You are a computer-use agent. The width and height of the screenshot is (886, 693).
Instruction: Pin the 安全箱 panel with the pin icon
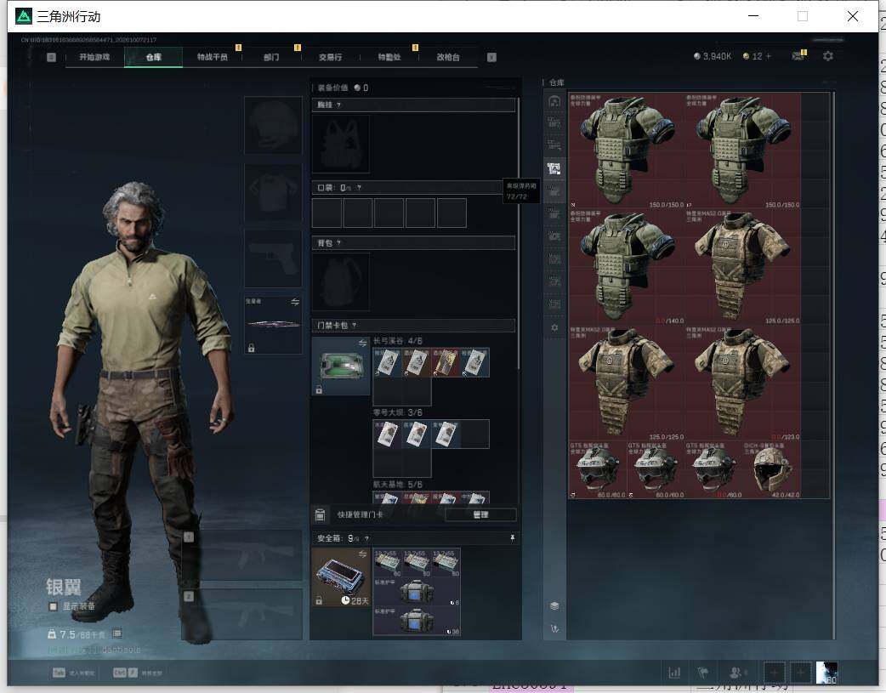tap(513, 538)
